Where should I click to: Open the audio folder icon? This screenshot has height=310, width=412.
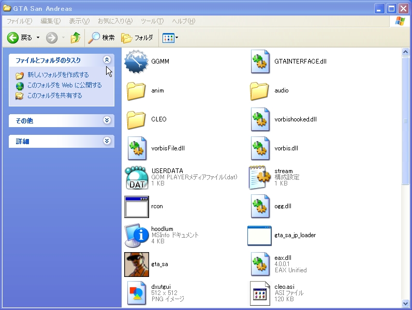coord(259,91)
